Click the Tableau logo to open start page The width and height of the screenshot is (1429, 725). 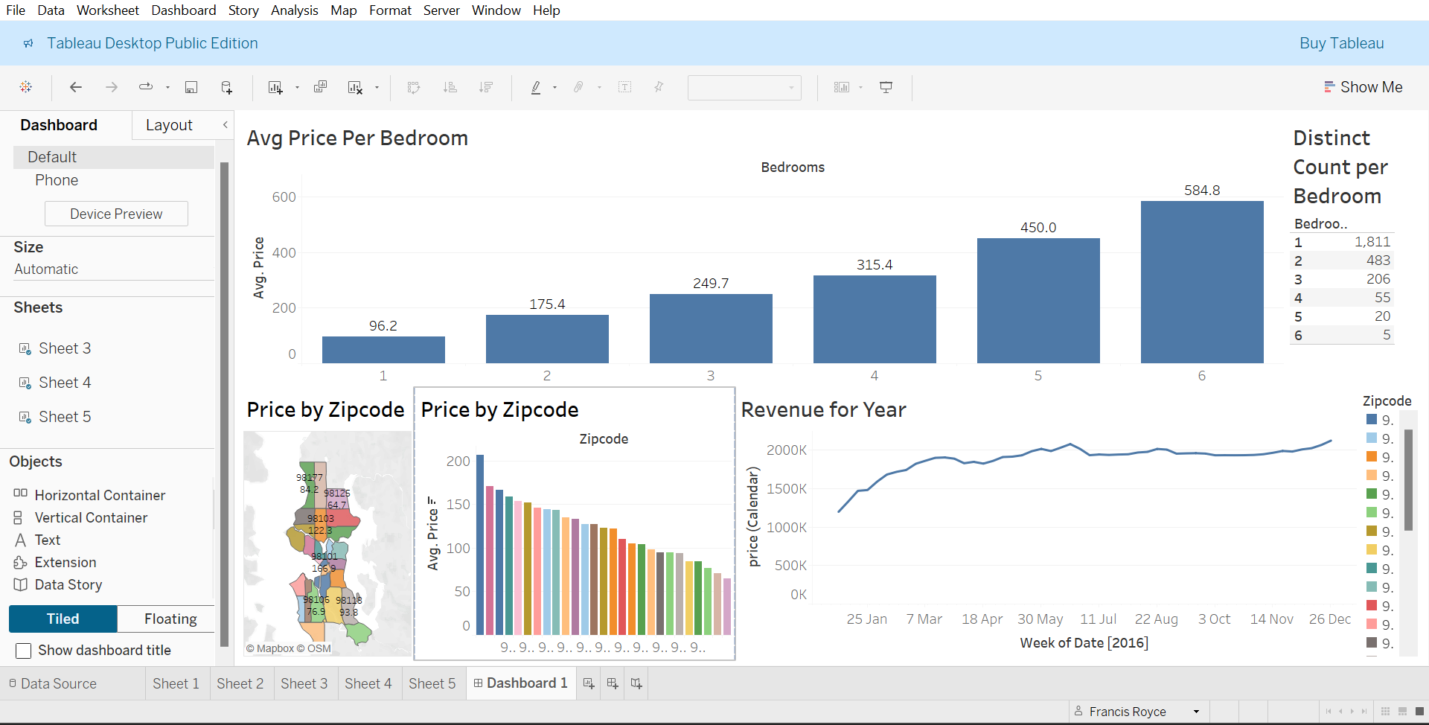click(26, 87)
